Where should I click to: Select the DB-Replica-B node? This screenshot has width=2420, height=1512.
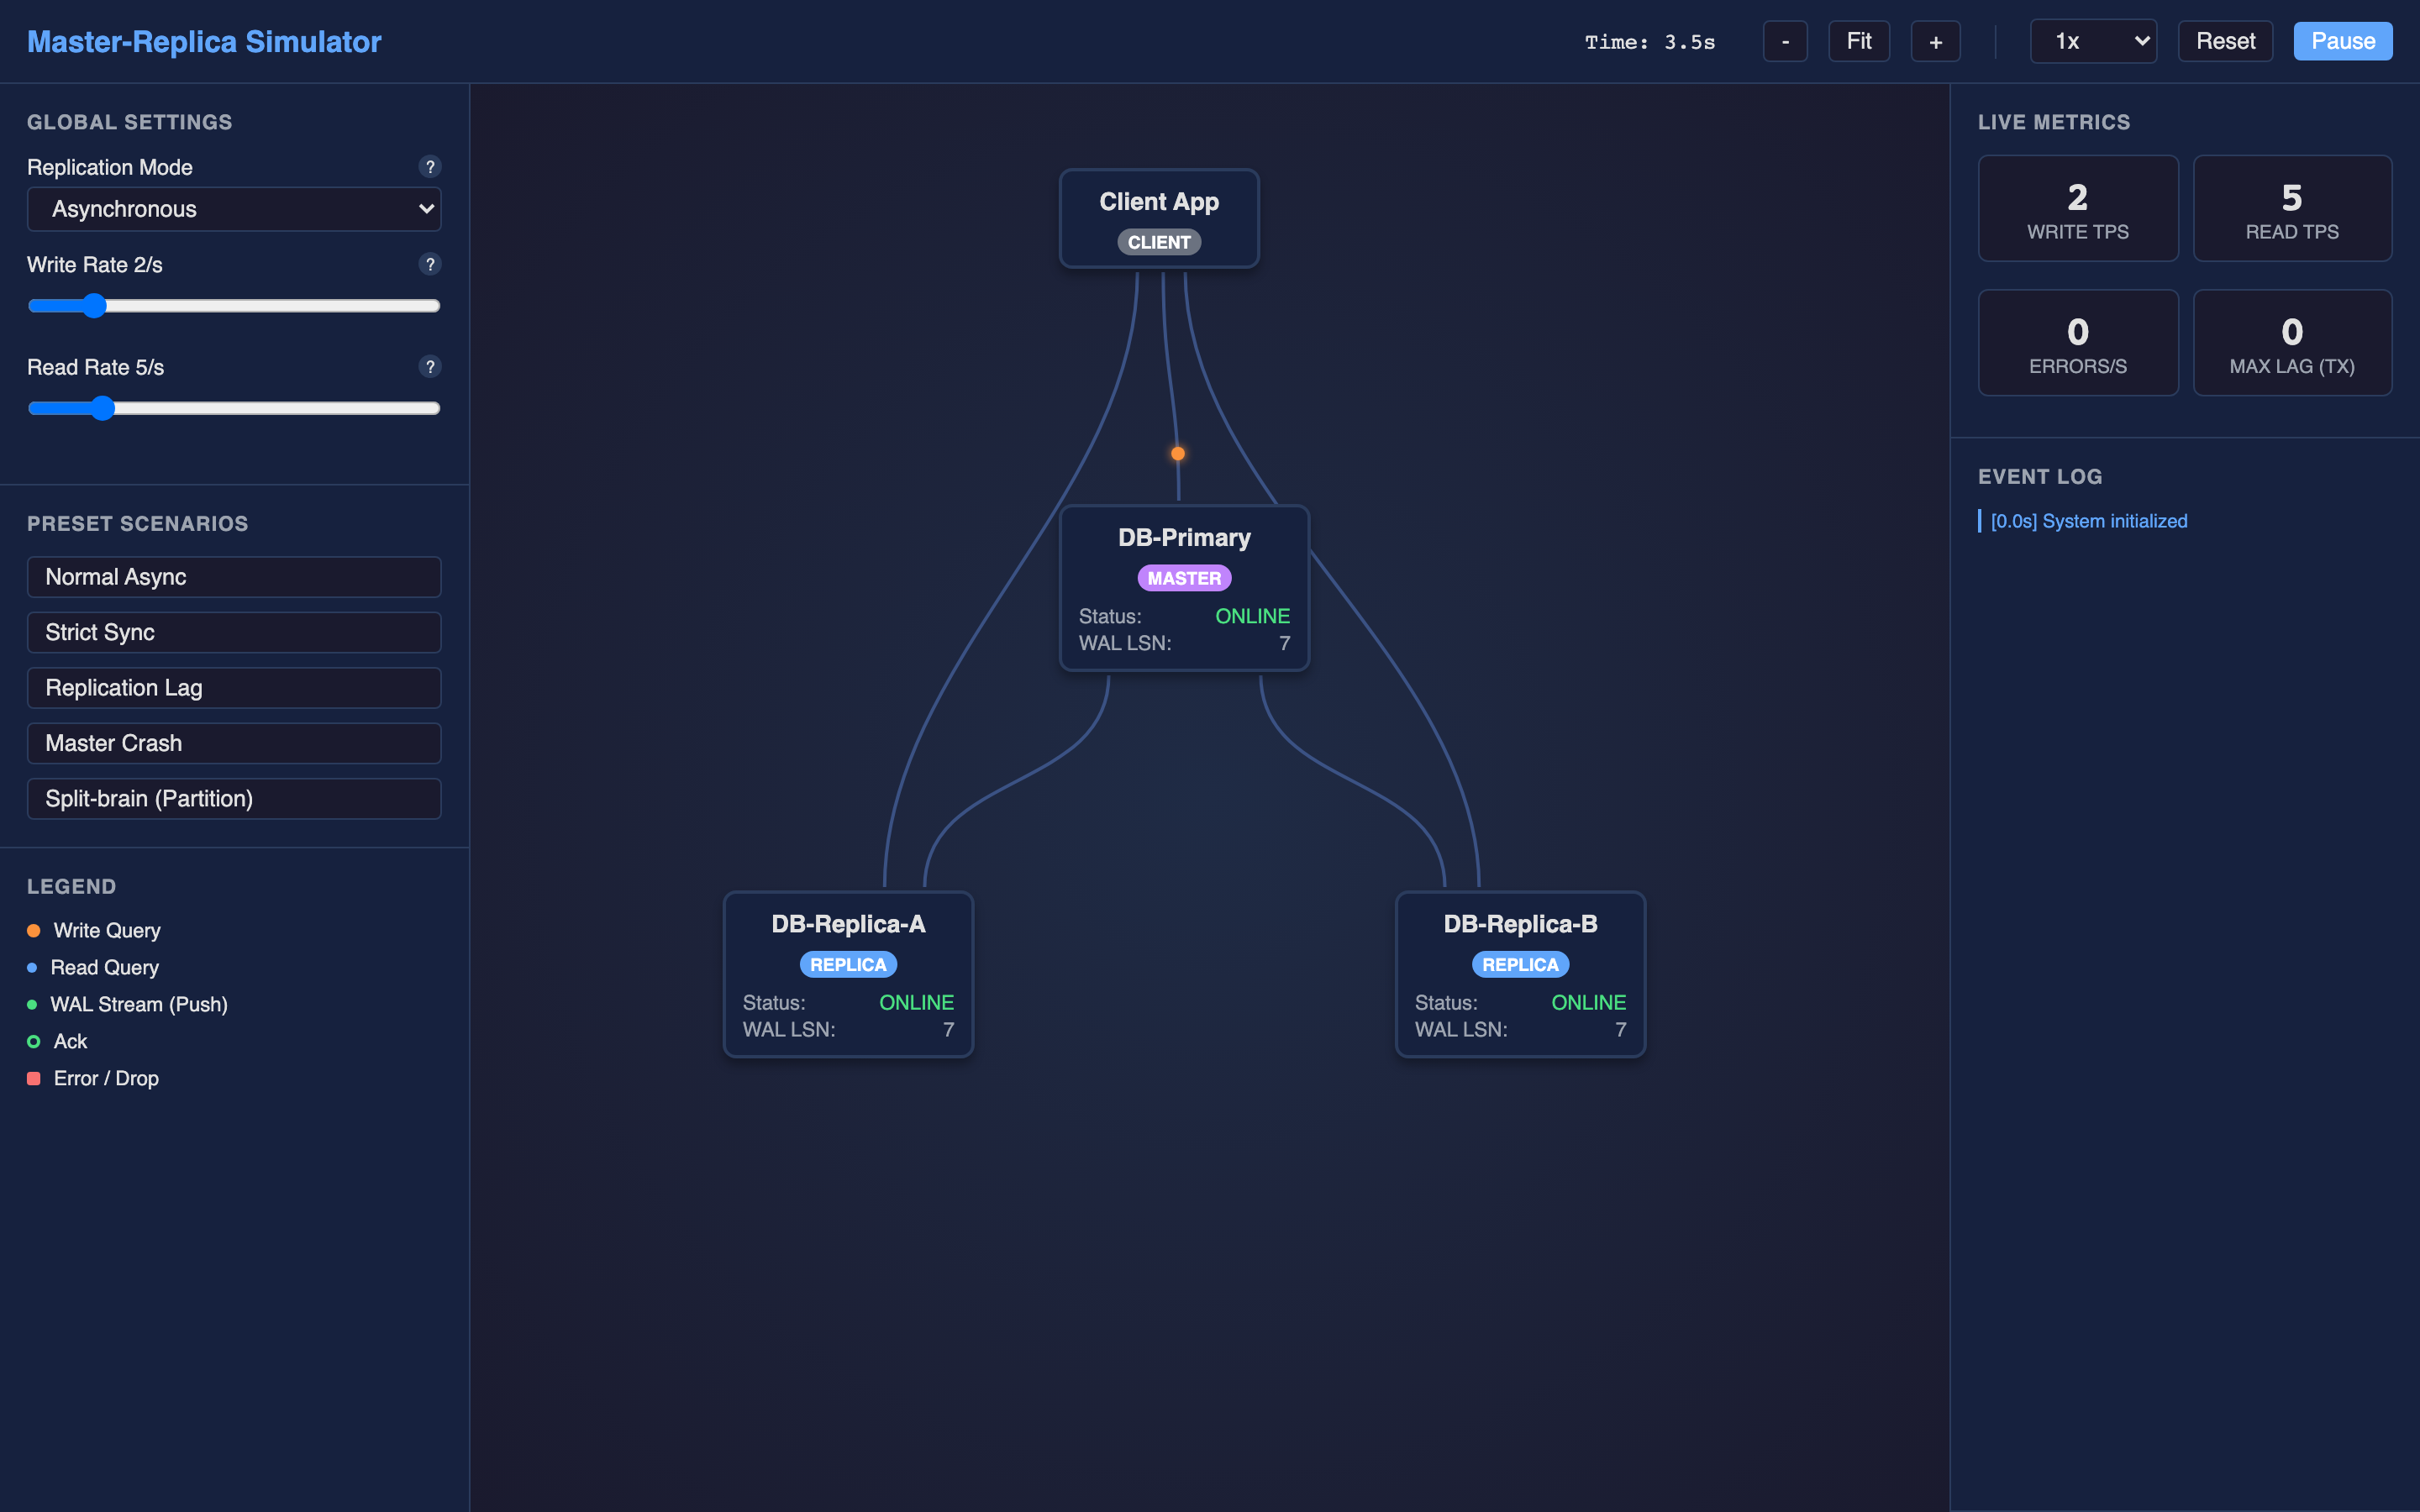pyautogui.click(x=1520, y=975)
